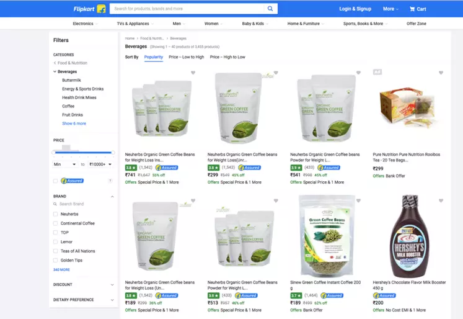Viewport: 463px width, 319px height.
Task: Click the minimum price slider handle
Action: (54, 153)
